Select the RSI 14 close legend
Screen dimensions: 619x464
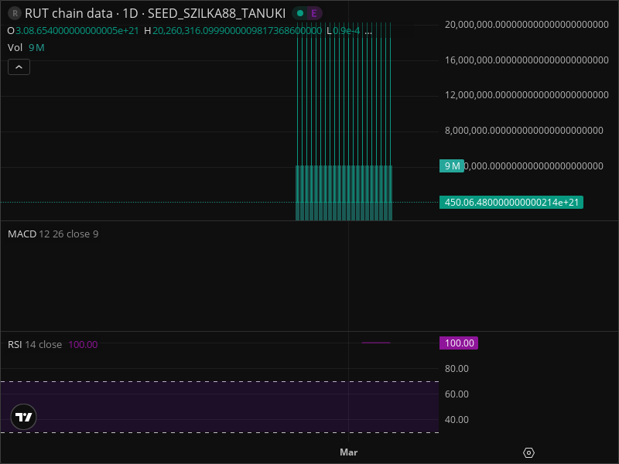click(35, 344)
